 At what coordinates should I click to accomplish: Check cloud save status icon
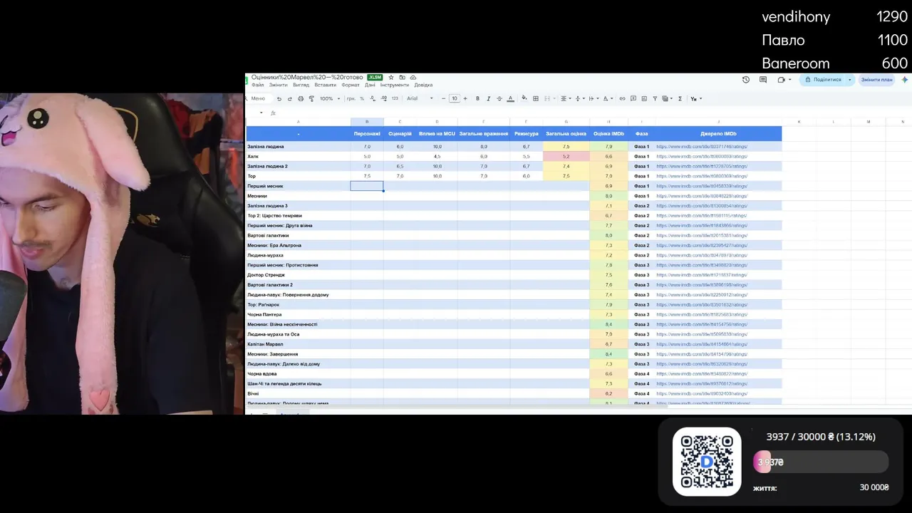(413, 77)
